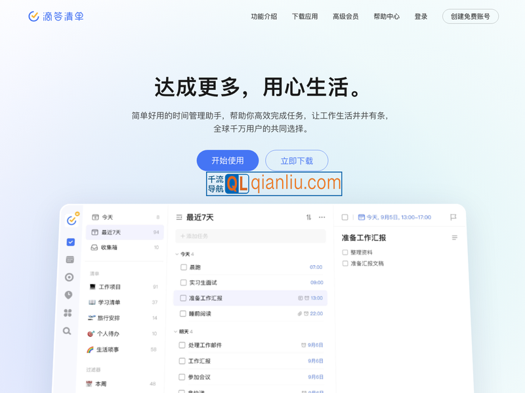The width and height of the screenshot is (525, 393).
Task: Click the four-dots grid icon in left rail
Action: (x=68, y=313)
